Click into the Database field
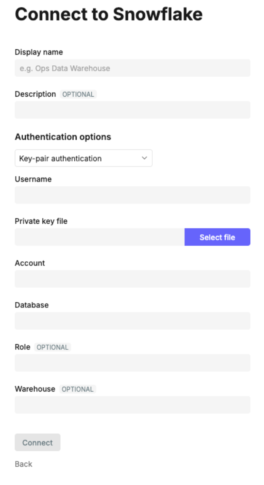Viewport: 264px width, 485px height. (132, 321)
